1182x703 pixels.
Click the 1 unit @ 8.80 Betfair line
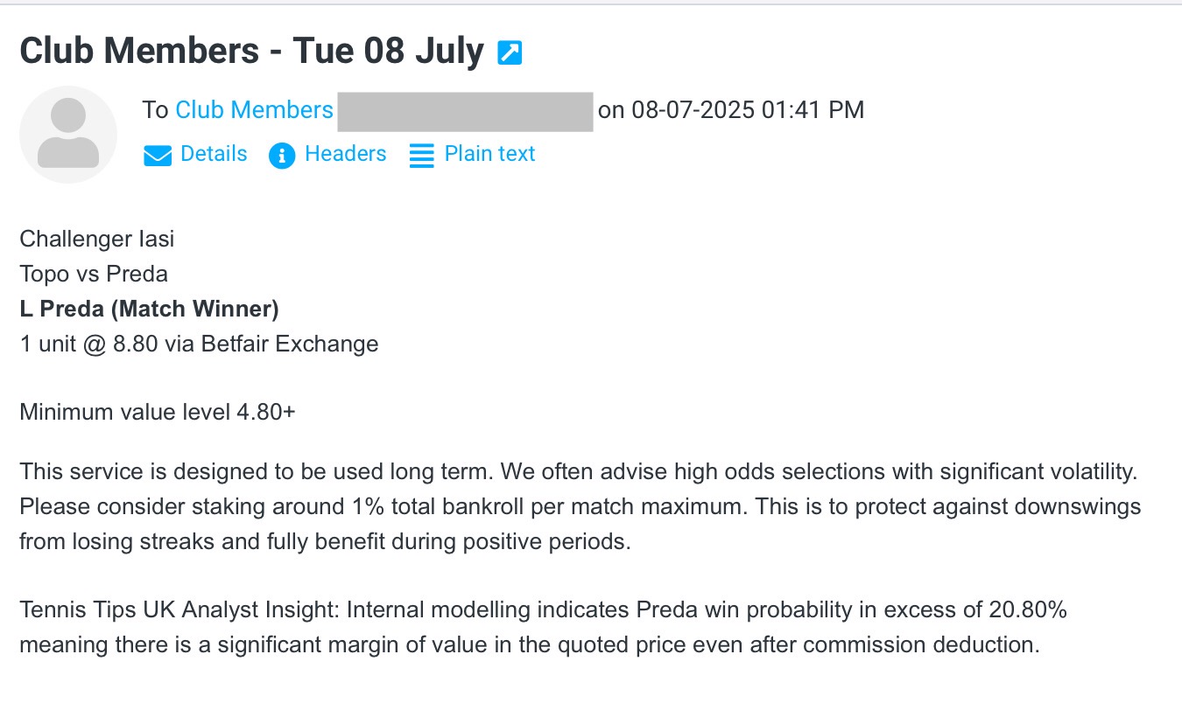pos(199,344)
